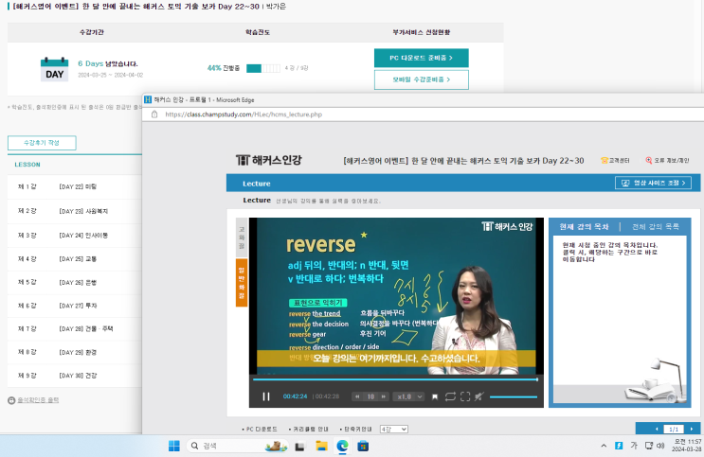Open system volume tray icon
This screenshot has height=457, width=704.
click(x=660, y=446)
